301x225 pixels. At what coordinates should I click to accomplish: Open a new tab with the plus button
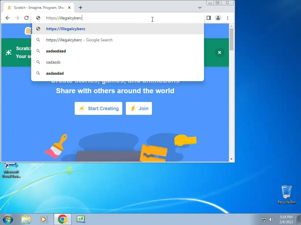pyautogui.click(x=81, y=8)
